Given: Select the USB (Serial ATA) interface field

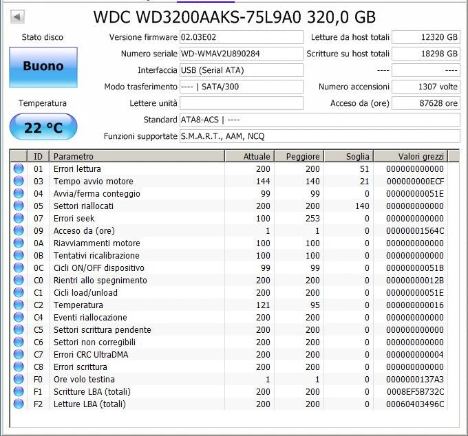Looking at the screenshot, I should coord(241,70).
